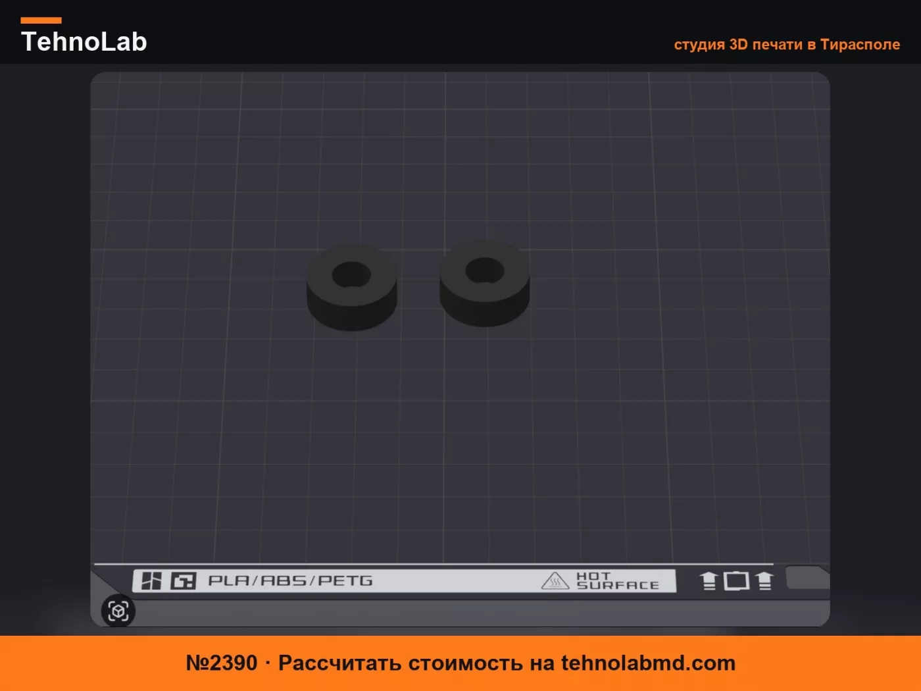Click the 'HOT SURFACE' warning label

(618, 580)
